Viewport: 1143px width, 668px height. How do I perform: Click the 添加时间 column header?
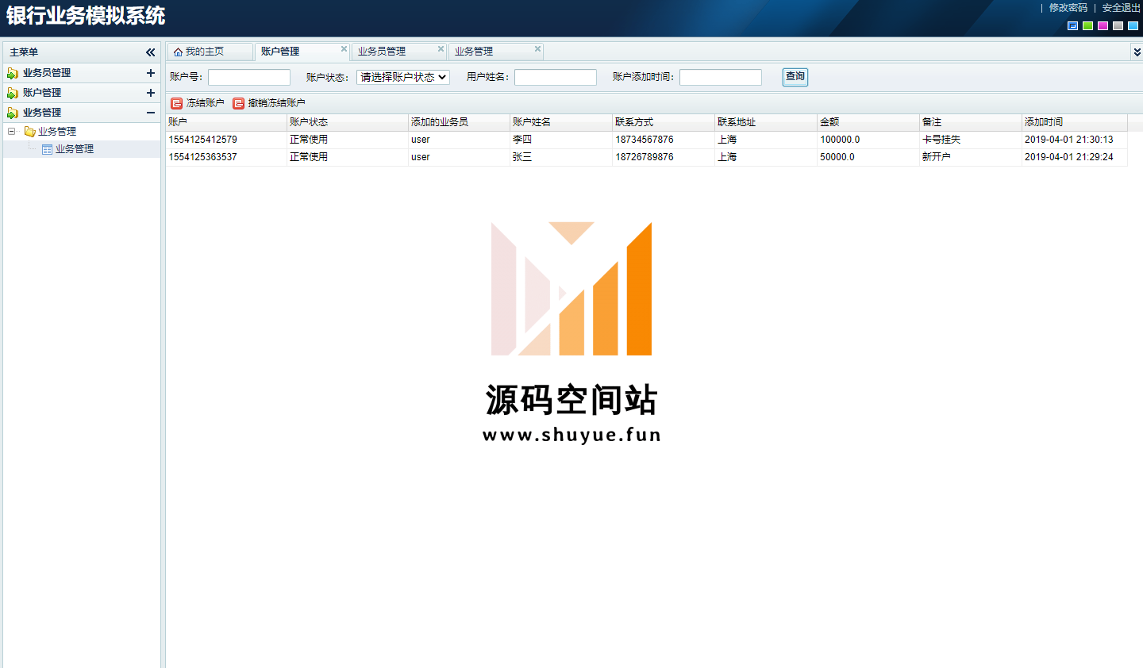pyautogui.click(x=1075, y=122)
